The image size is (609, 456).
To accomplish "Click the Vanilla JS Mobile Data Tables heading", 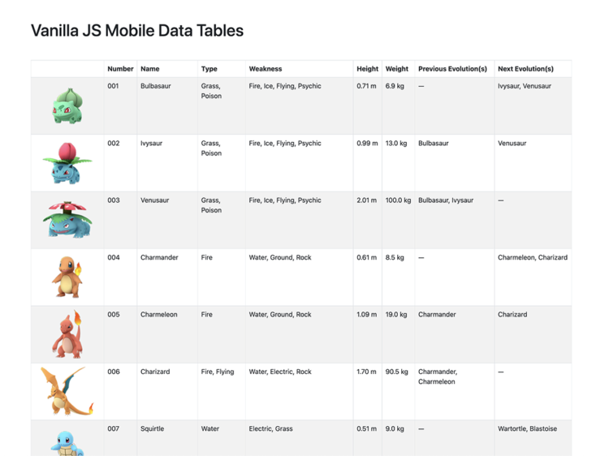I will [137, 31].
